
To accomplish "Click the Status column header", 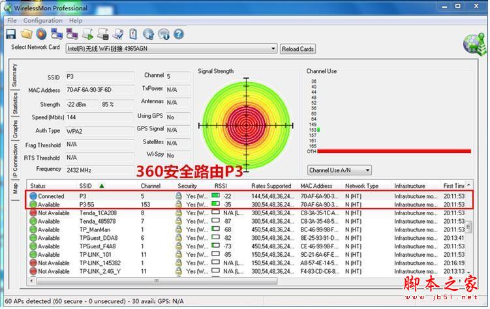I will pyautogui.click(x=38, y=186).
